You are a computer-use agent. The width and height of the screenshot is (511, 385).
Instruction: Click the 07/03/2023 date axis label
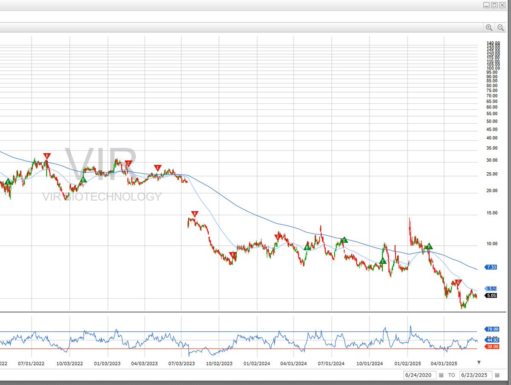click(x=182, y=364)
